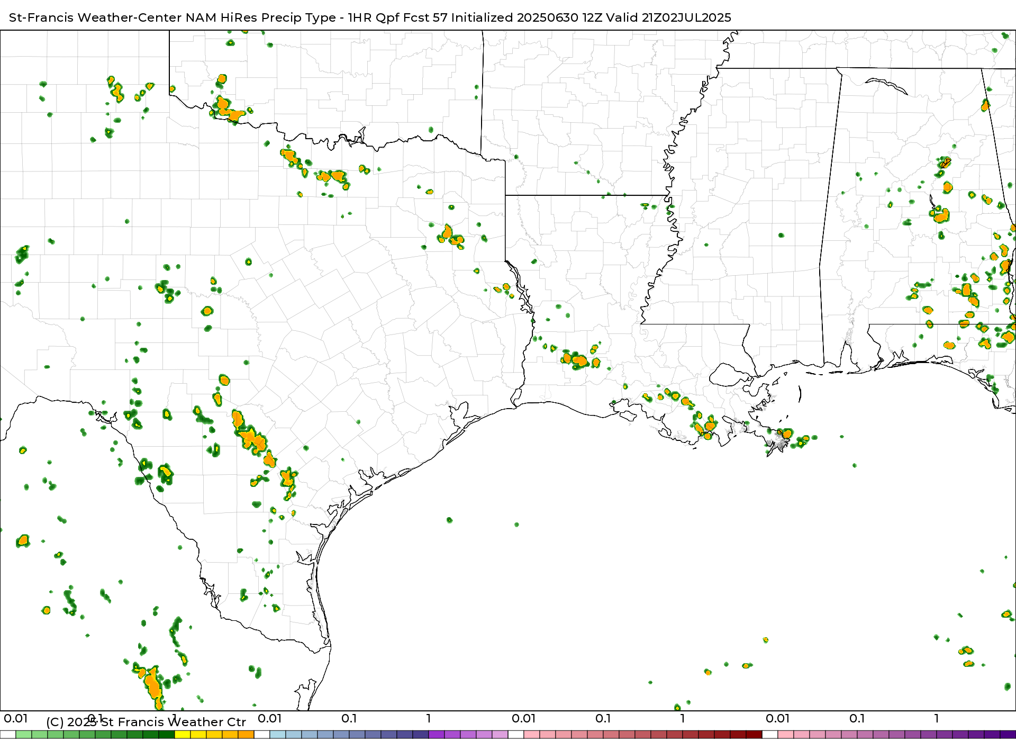Pick the orange swatch ending the yellow group
1016x741 pixels.
(246, 735)
